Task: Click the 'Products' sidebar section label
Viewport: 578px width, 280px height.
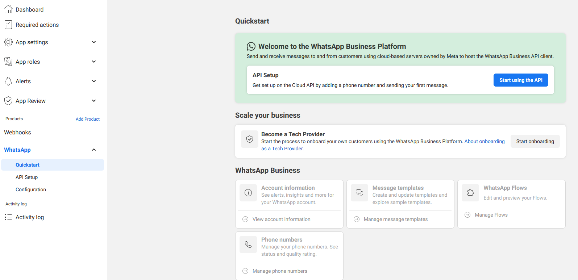Action: click(x=14, y=119)
